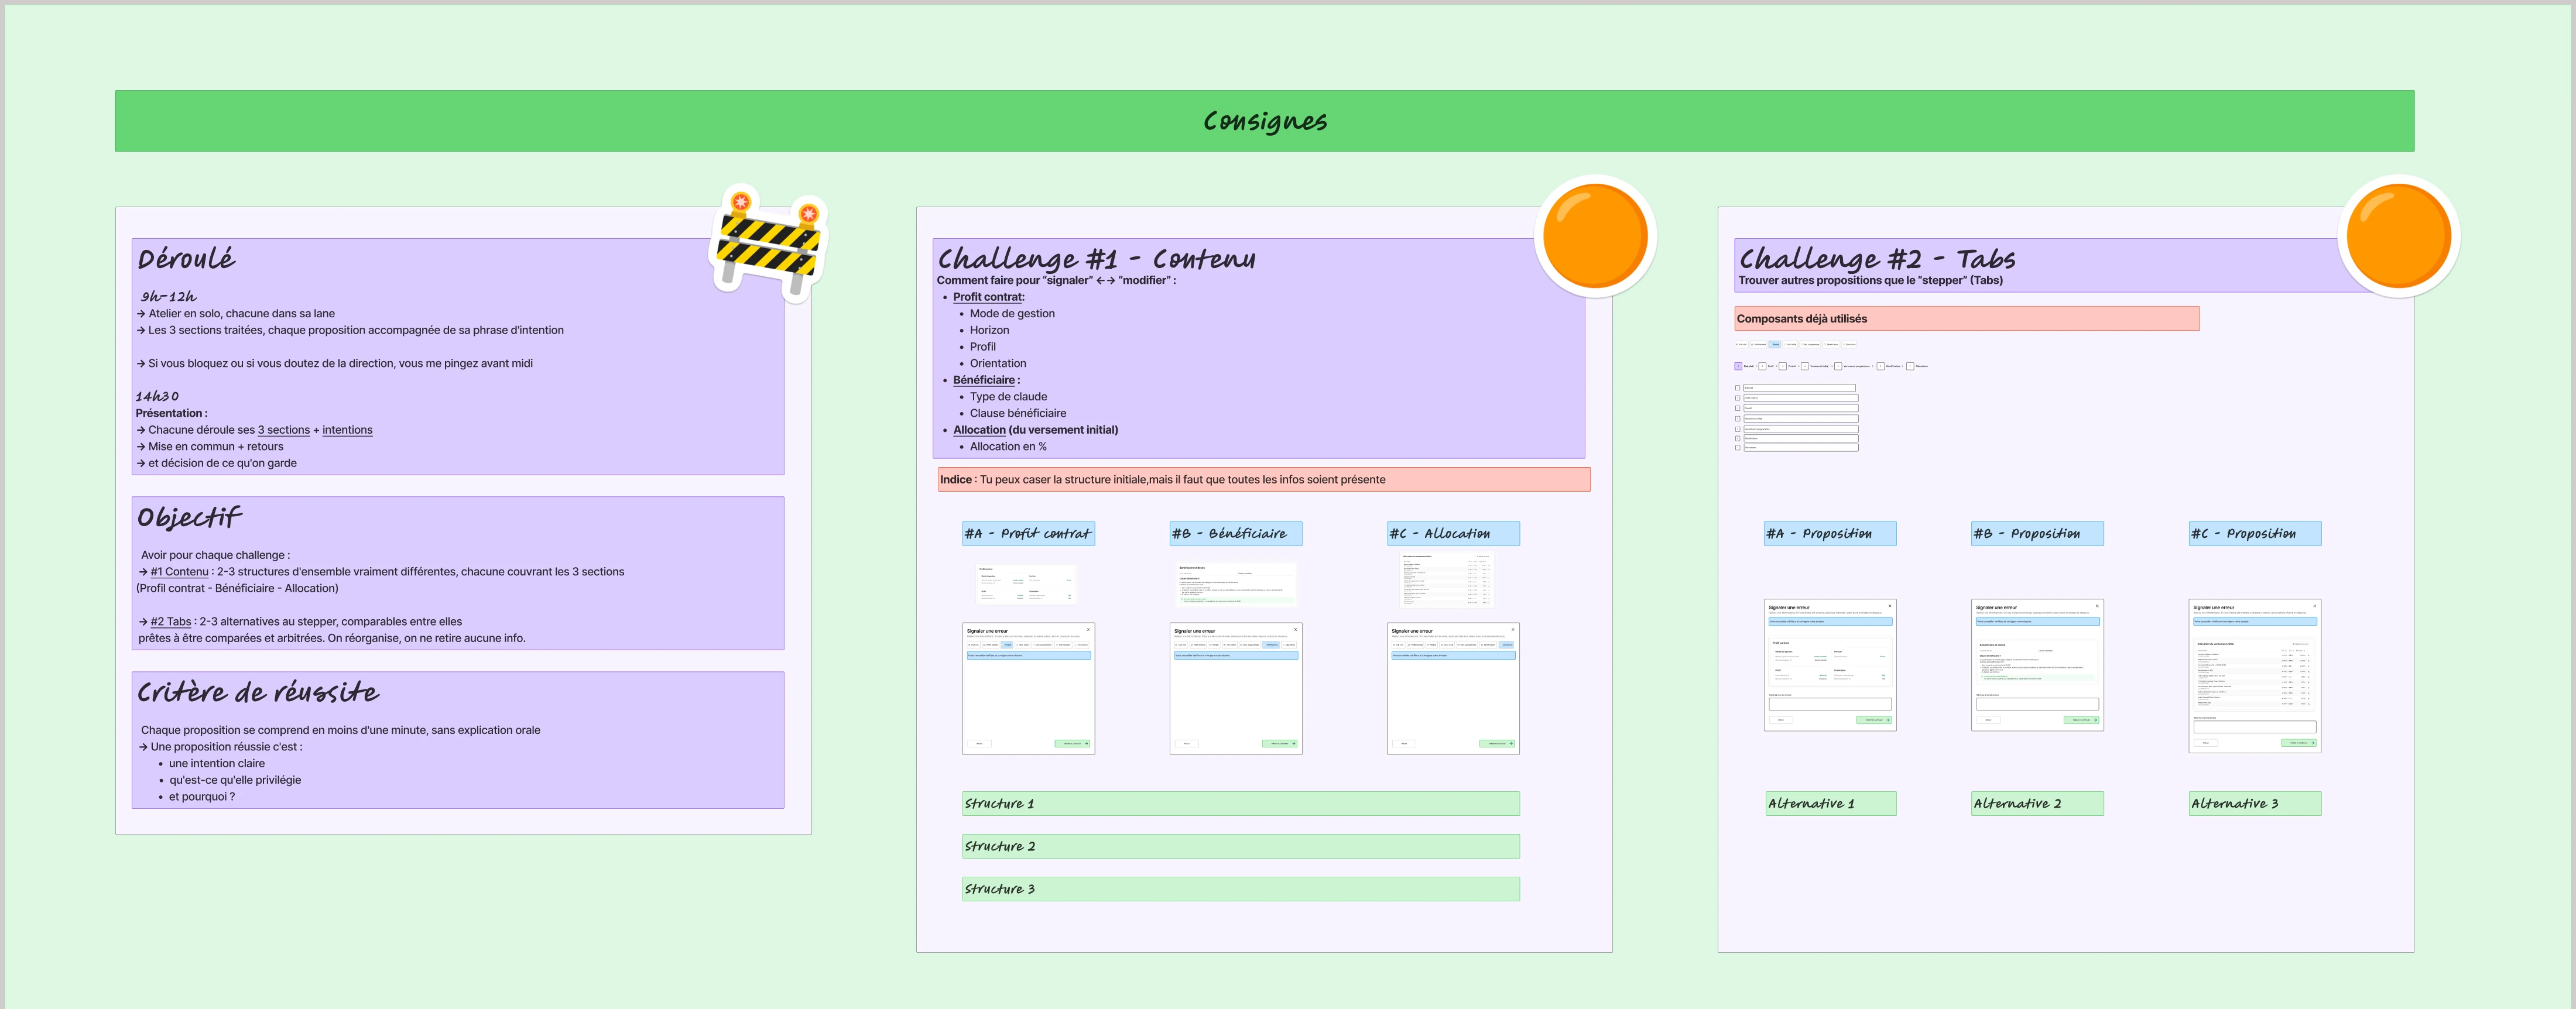Screen dimensions: 2576x1009
Task: Select orange circle sticker on Challenge #2
Action: click(2398, 237)
